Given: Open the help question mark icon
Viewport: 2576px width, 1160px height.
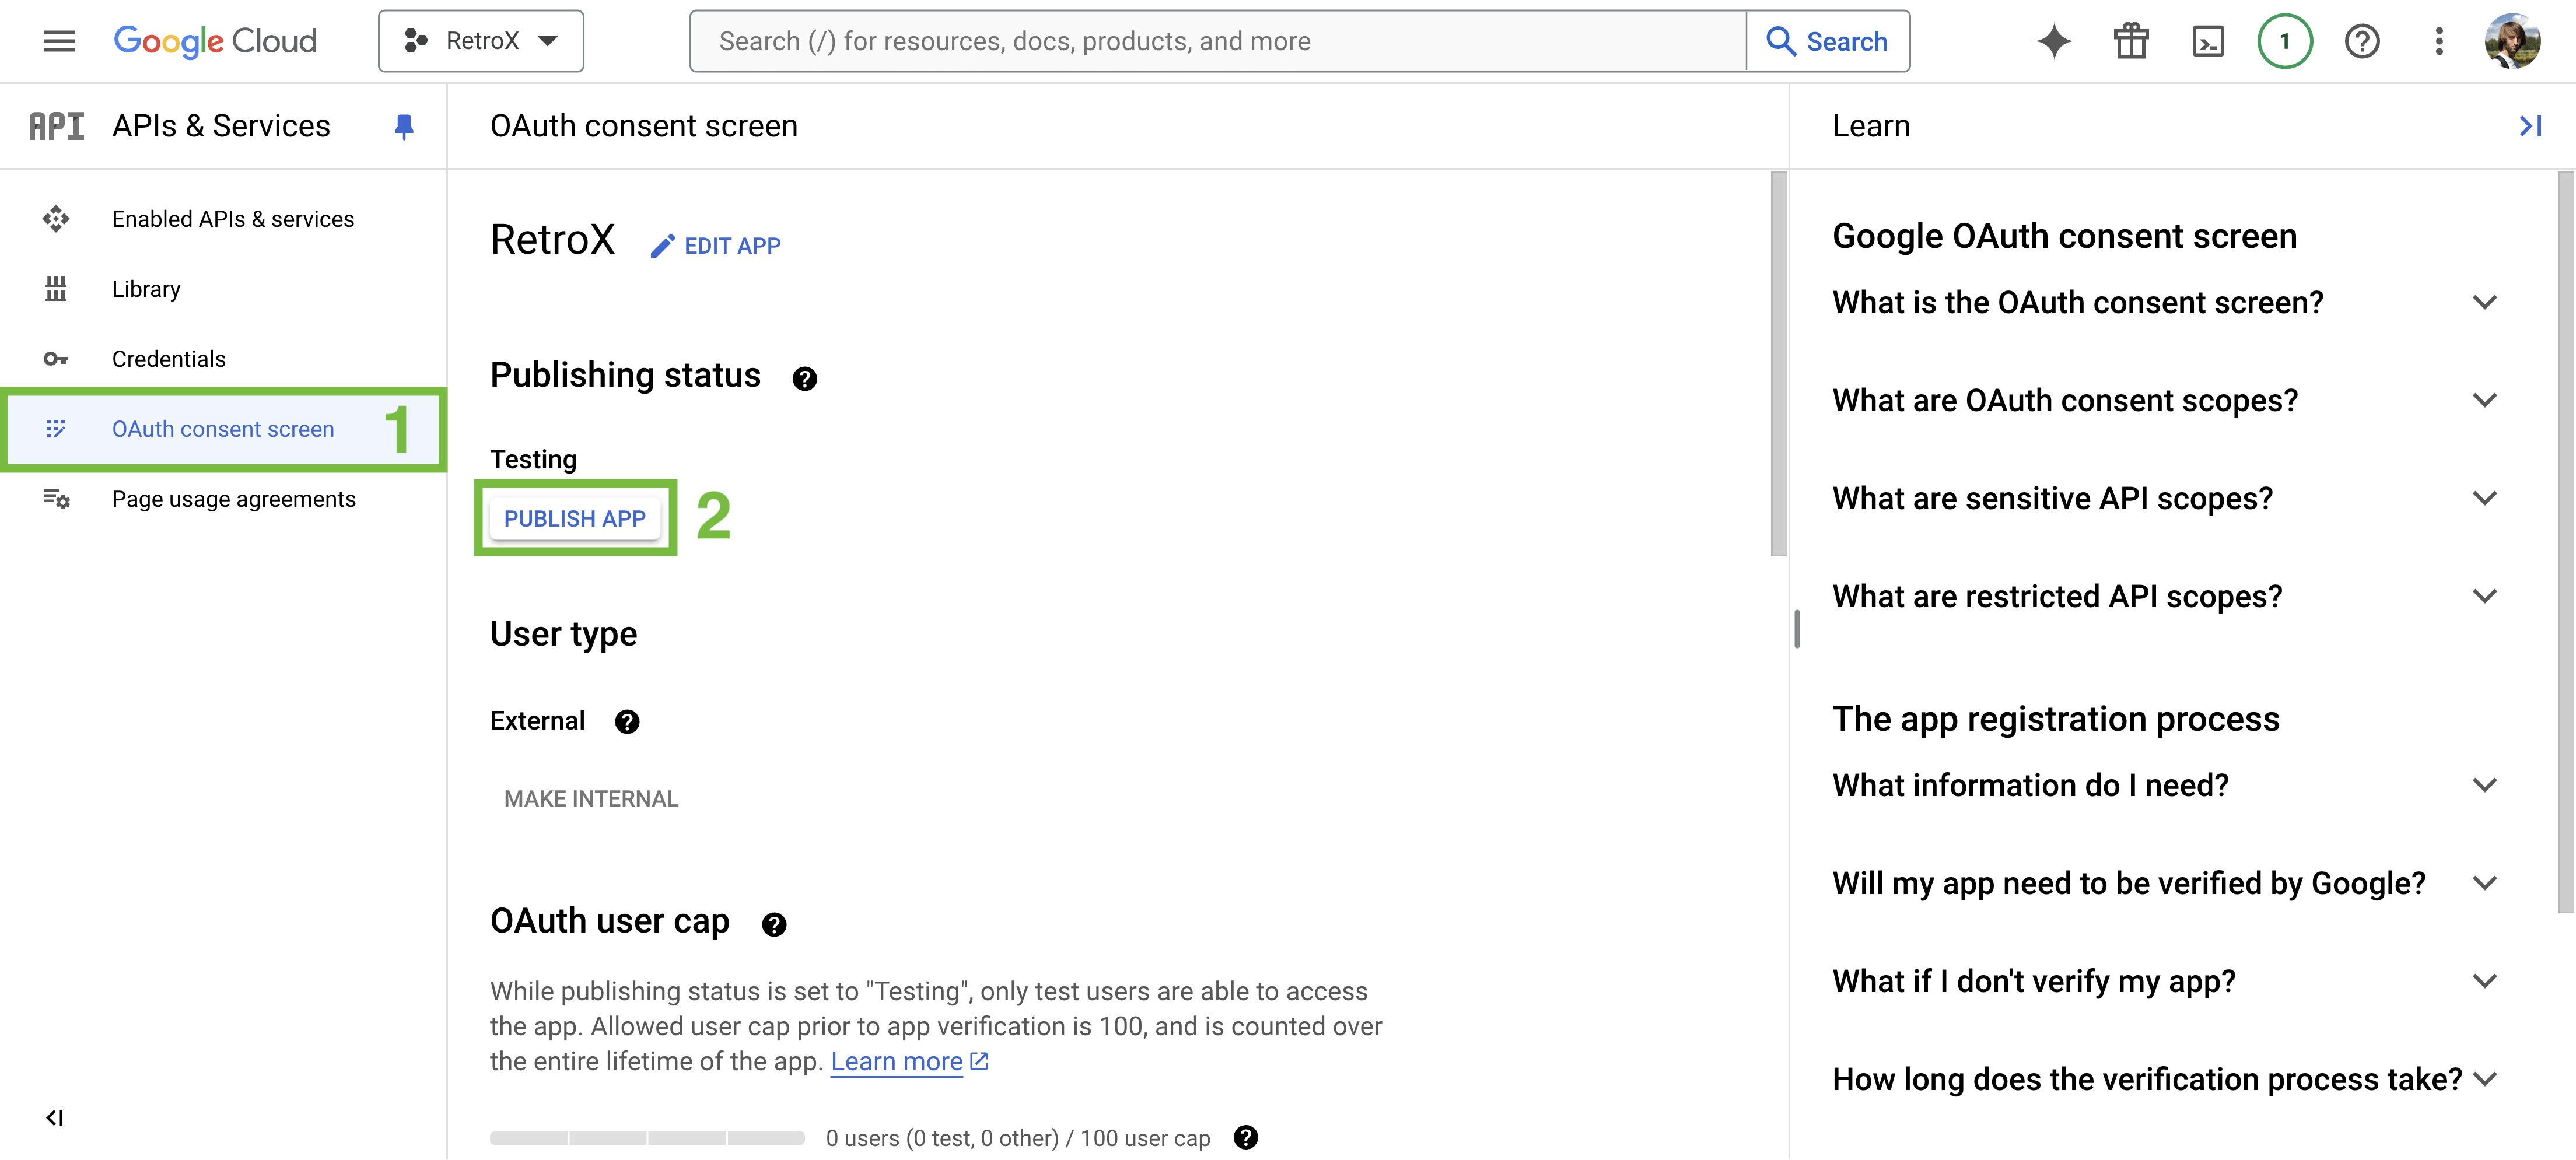Looking at the screenshot, I should point(2361,41).
